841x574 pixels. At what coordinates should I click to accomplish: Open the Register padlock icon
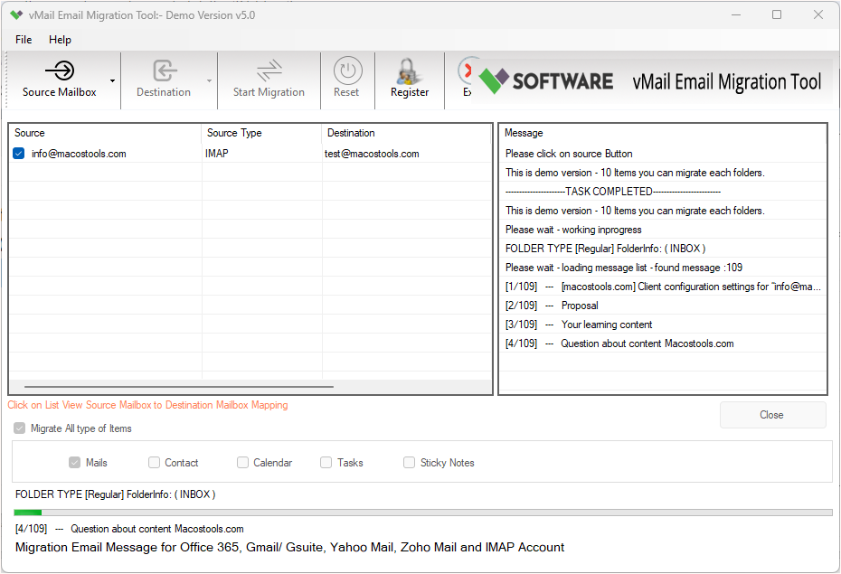point(409,71)
